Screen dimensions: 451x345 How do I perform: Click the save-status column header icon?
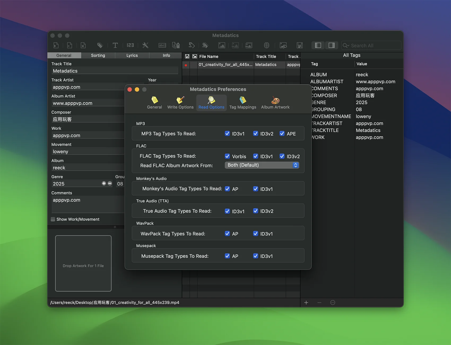click(187, 56)
